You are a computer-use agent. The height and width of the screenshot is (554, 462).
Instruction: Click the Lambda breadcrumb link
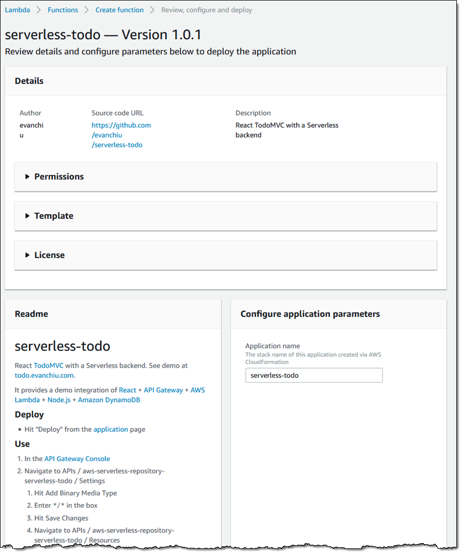17,10
